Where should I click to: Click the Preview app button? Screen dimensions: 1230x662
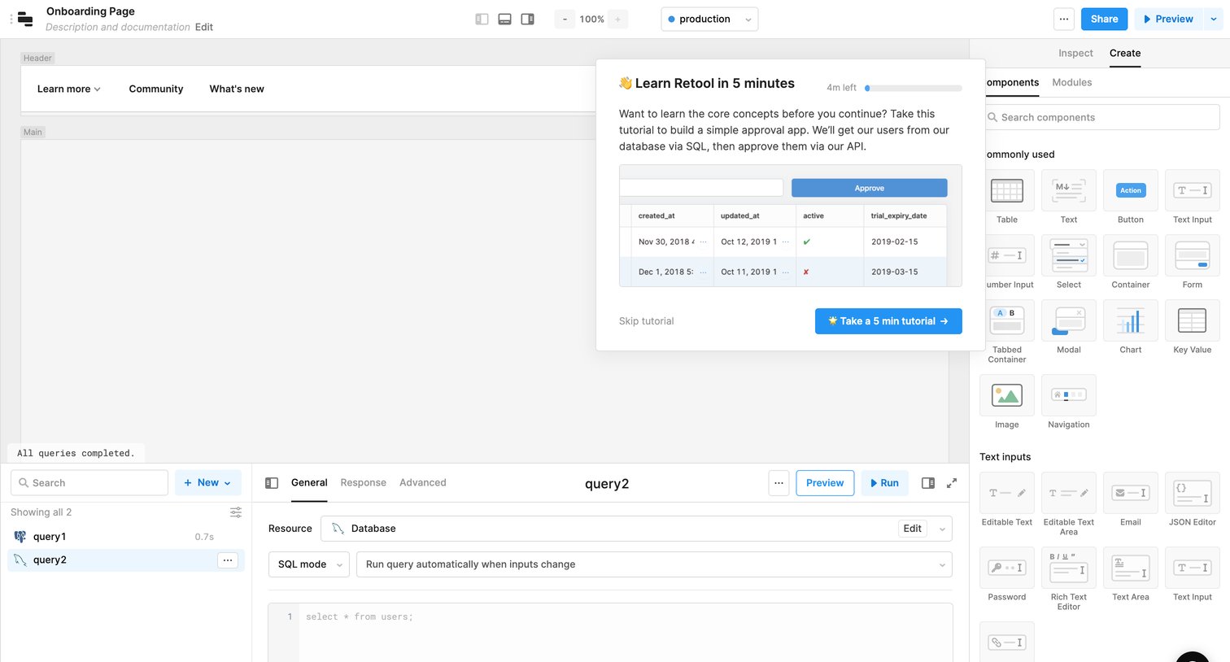click(x=1168, y=19)
